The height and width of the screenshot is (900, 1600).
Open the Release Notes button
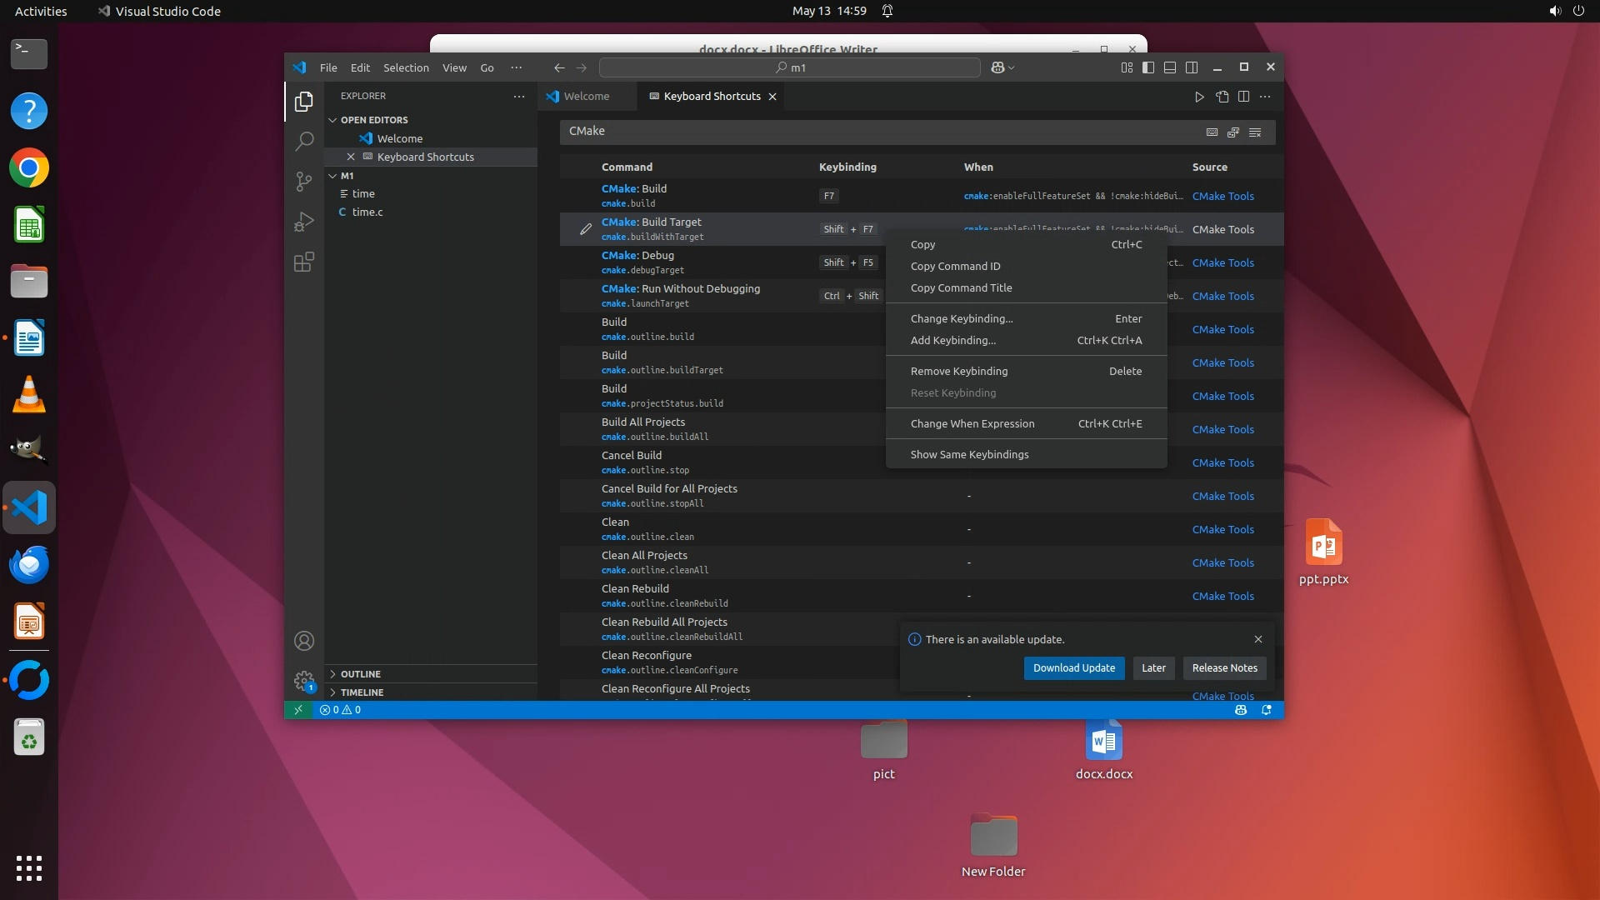[1224, 667]
